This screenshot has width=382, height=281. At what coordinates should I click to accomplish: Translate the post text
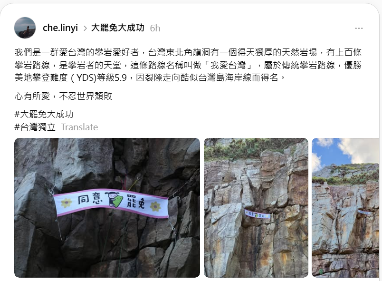[x=79, y=127]
